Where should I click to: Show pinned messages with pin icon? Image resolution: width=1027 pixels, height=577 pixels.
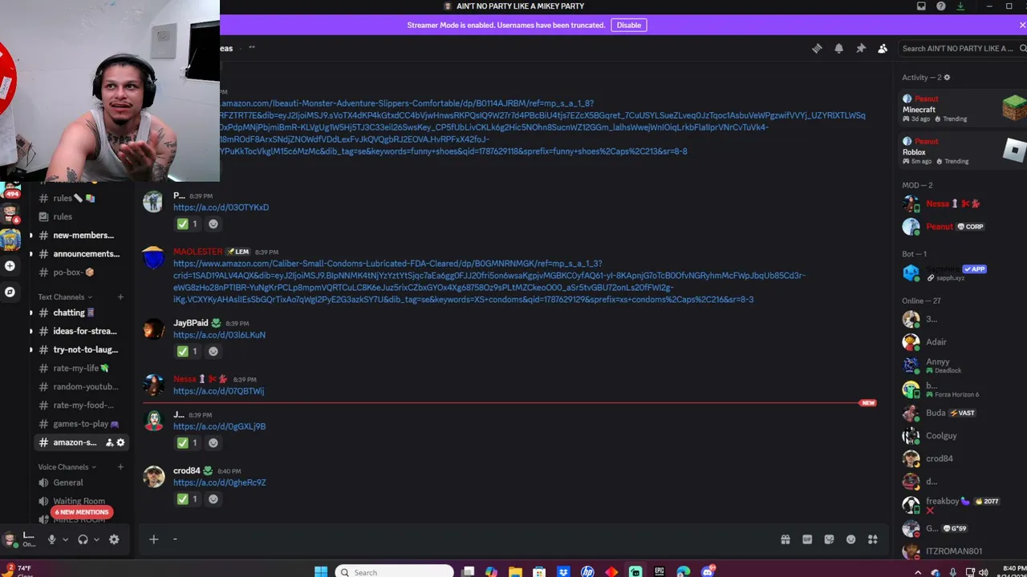click(x=861, y=48)
